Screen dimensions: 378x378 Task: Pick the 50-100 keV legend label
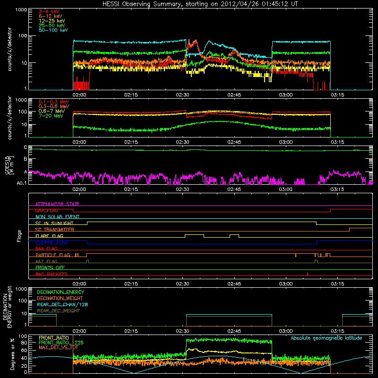tap(53, 30)
